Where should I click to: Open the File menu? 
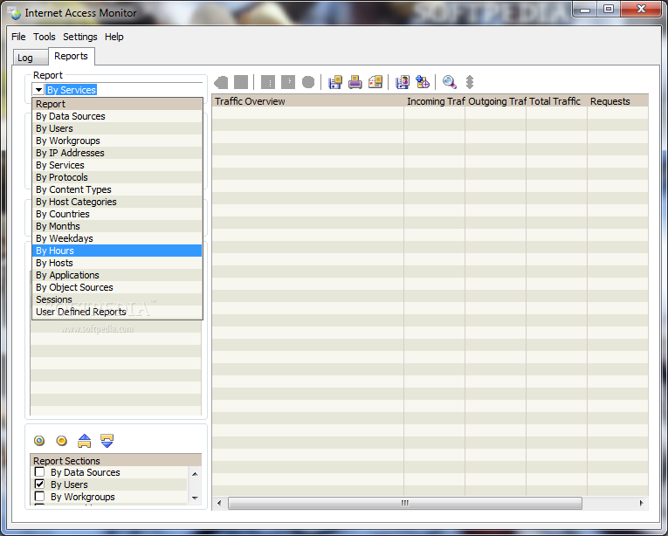[x=18, y=37]
